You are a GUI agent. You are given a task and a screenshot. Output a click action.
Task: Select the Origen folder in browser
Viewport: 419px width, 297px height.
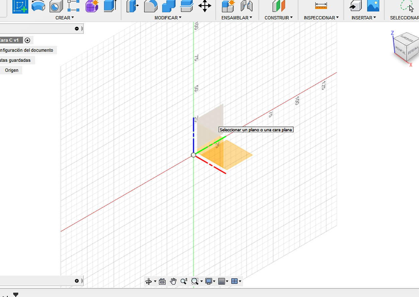click(12, 70)
